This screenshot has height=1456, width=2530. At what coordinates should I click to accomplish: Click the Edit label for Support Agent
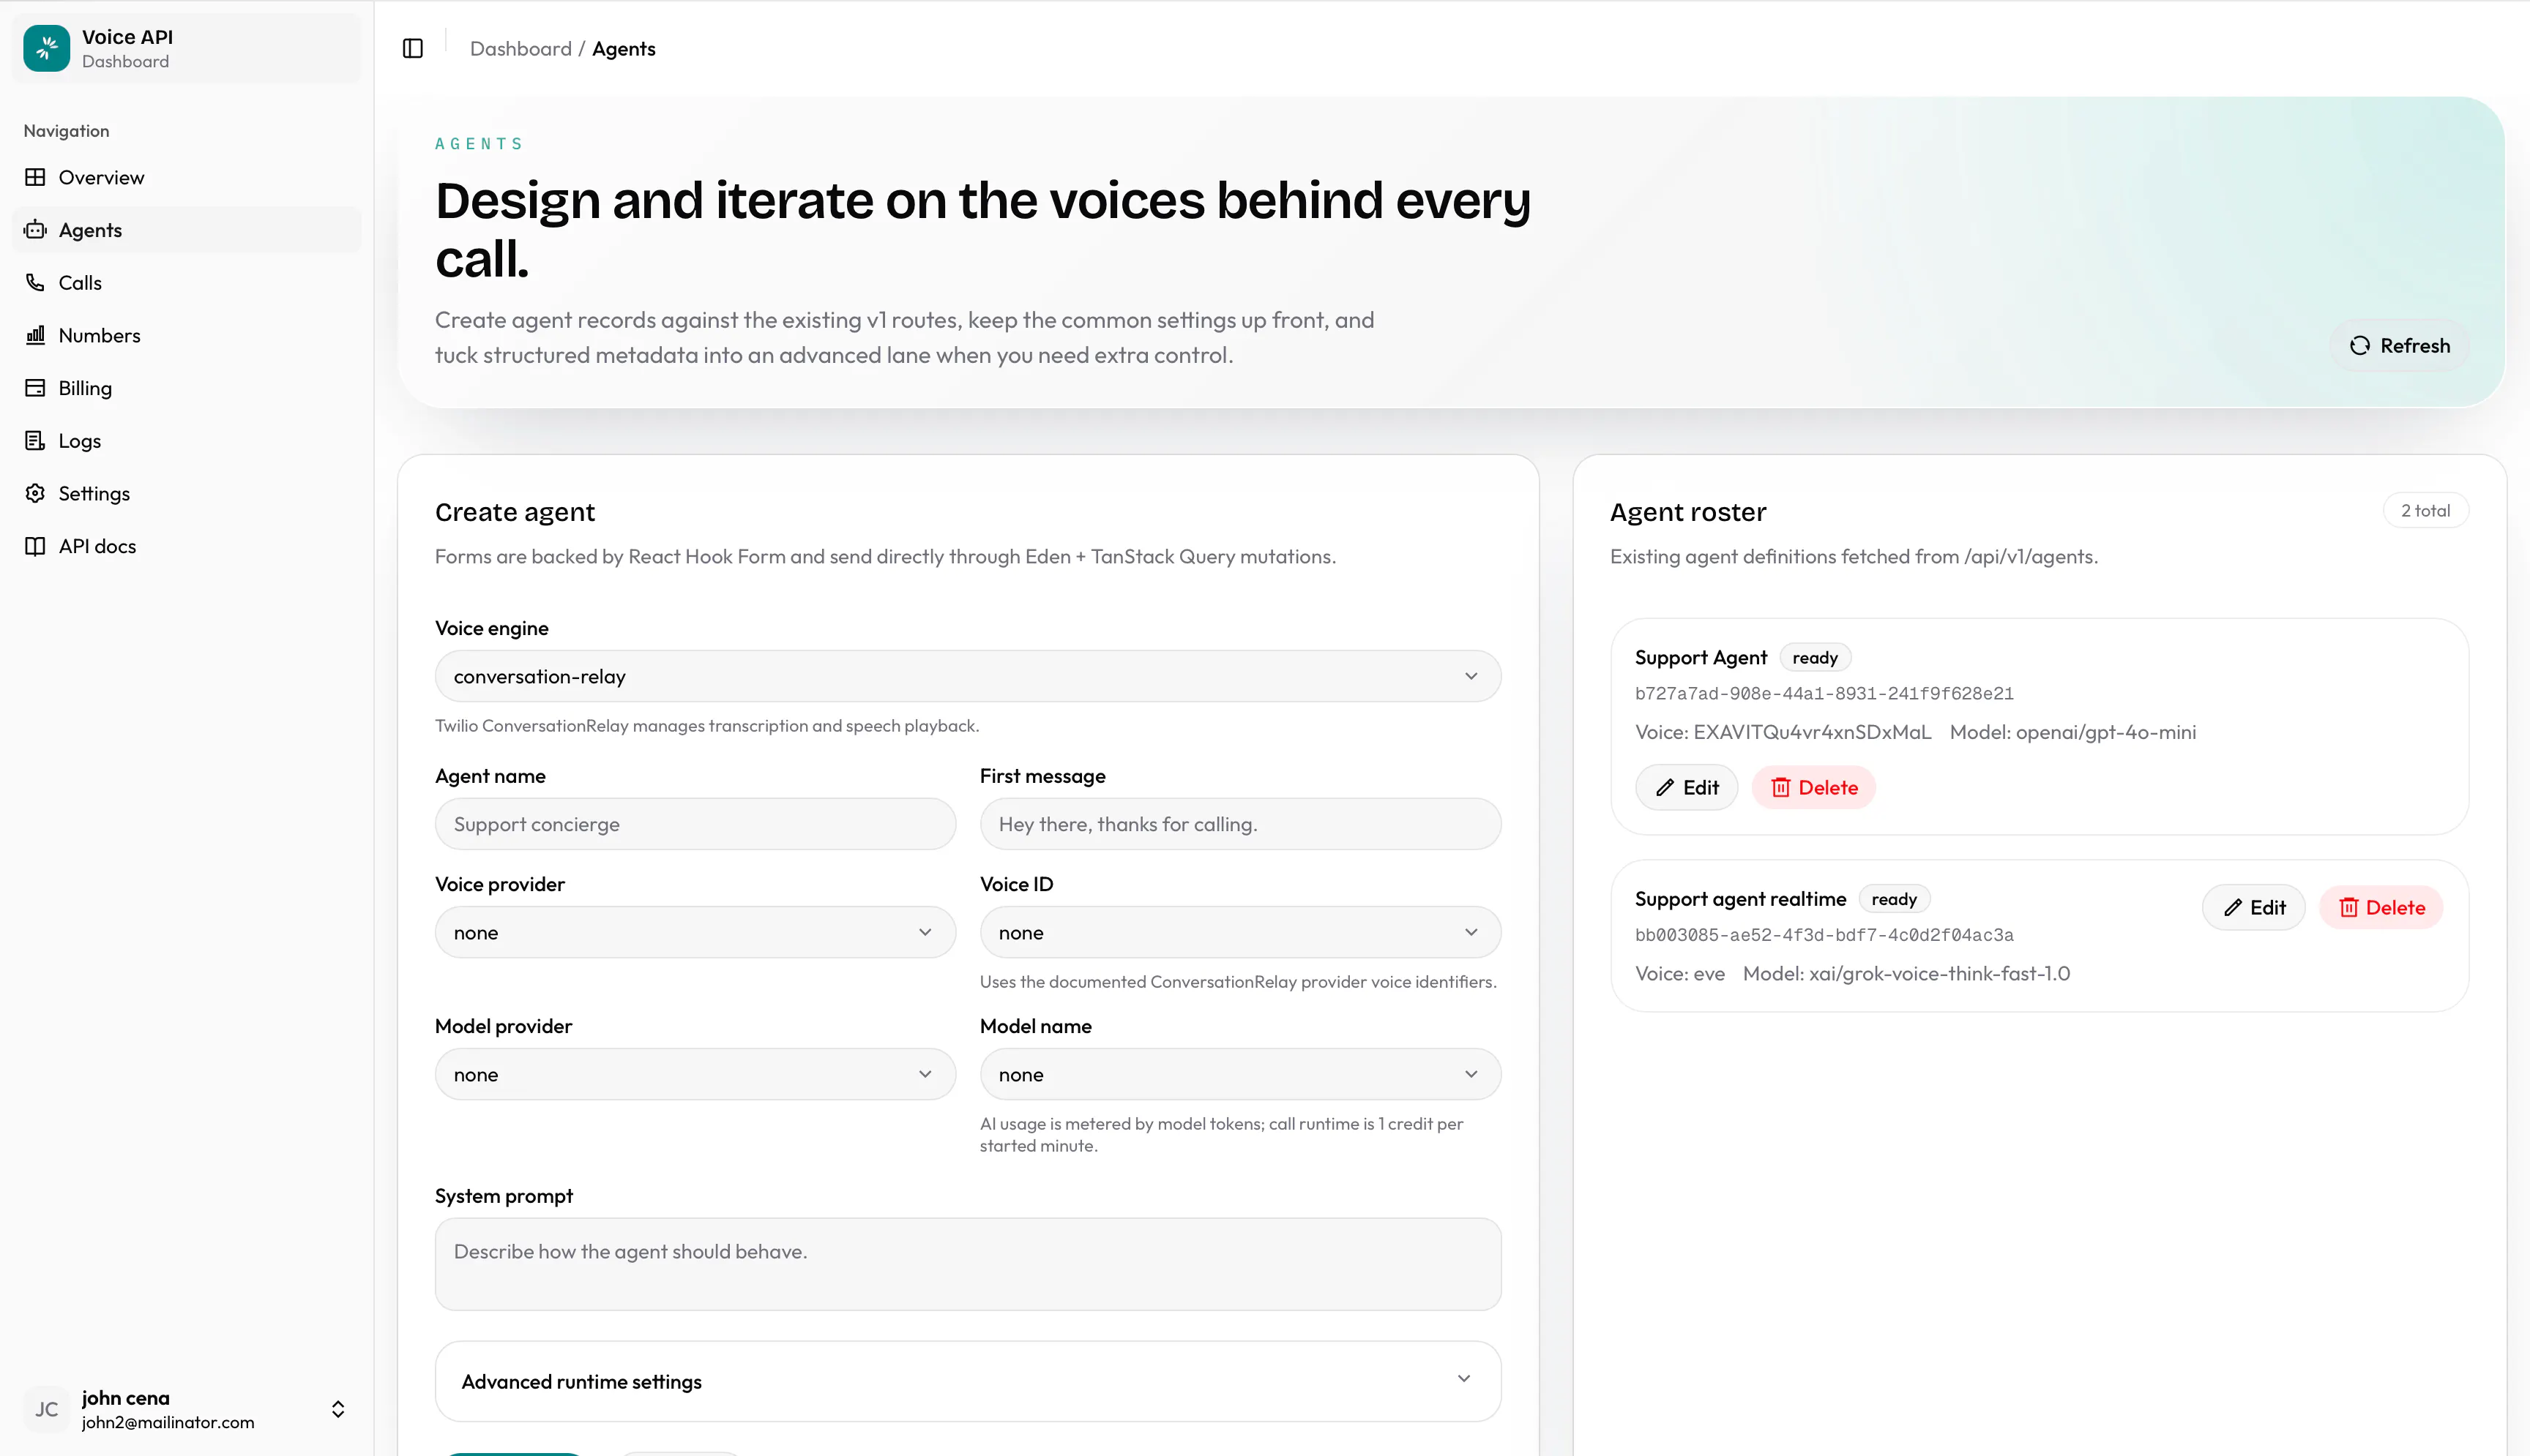click(x=1701, y=788)
